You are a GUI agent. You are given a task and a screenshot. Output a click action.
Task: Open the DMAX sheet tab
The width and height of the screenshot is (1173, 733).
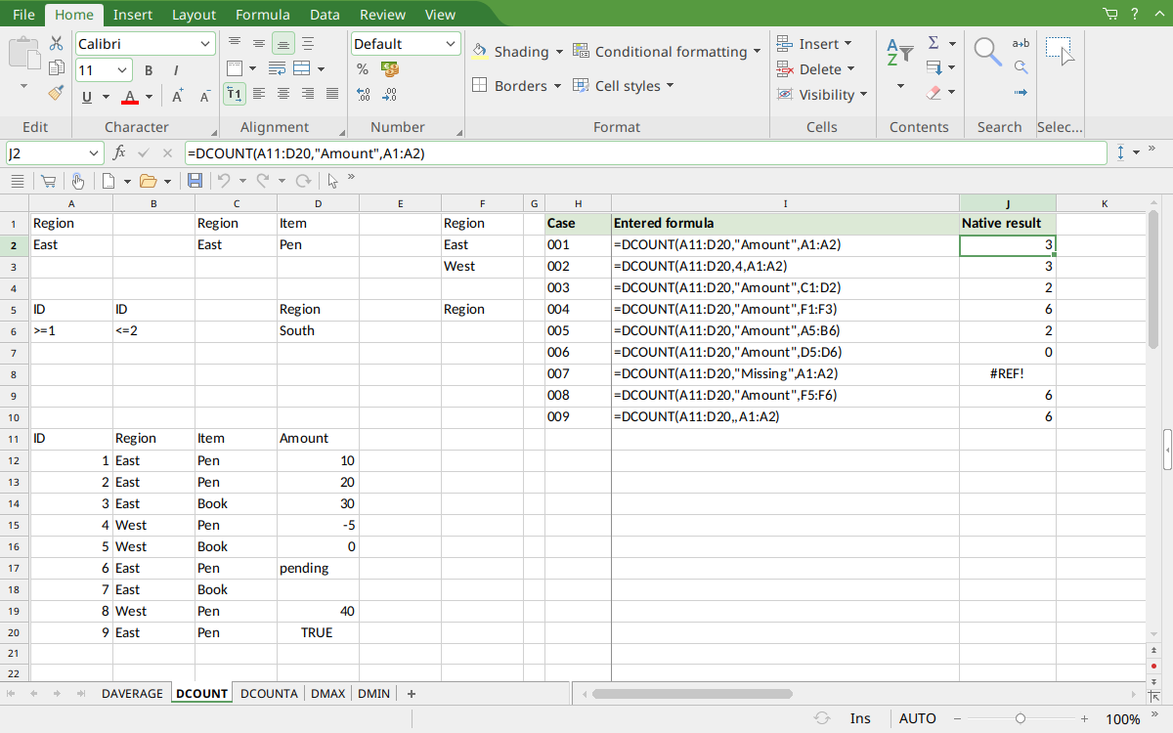click(x=327, y=693)
